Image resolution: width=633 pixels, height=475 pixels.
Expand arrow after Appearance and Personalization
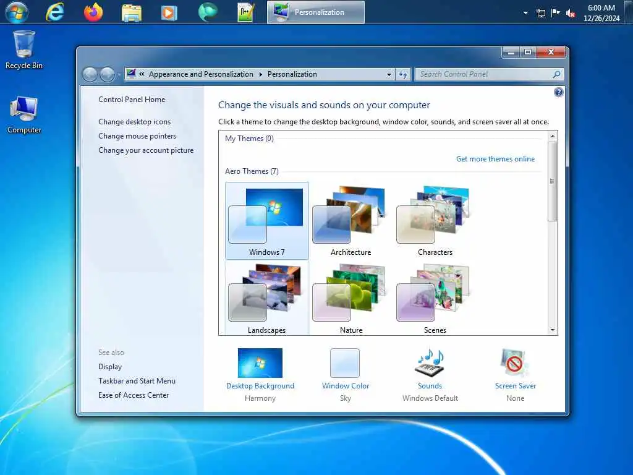(x=260, y=74)
